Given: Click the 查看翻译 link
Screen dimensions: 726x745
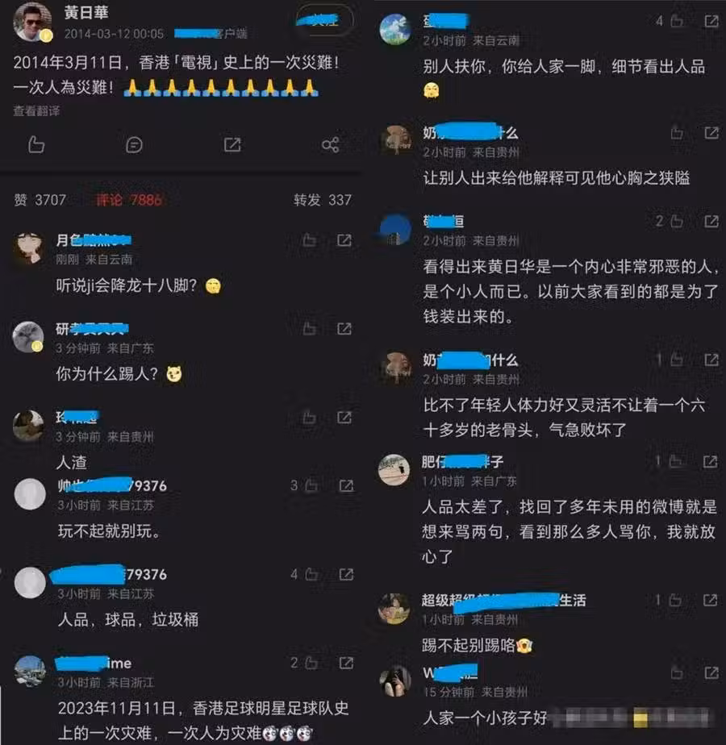Looking at the screenshot, I should 36,110.
